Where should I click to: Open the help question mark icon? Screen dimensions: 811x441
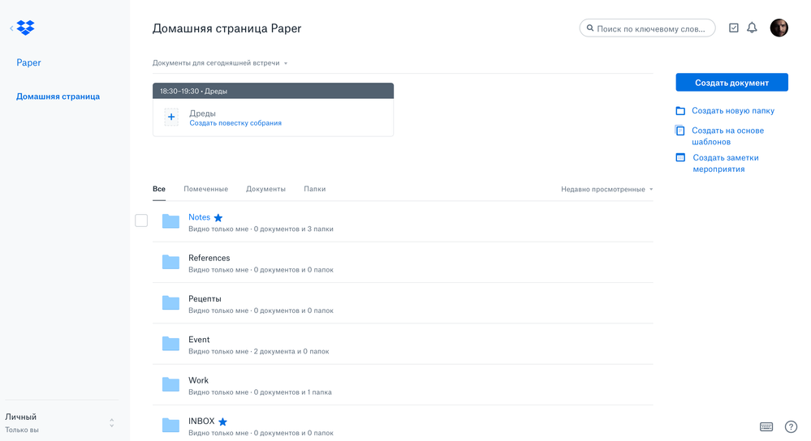(x=791, y=426)
